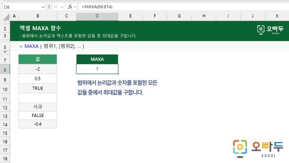Click cell containing 사과
This screenshot has width=289, height=163.
pos(38,107)
